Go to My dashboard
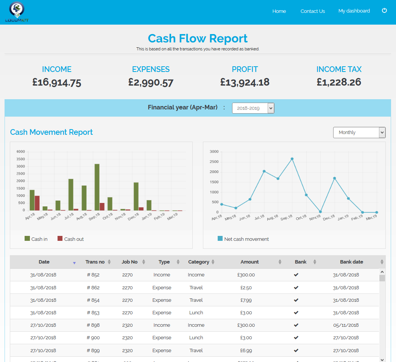This screenshot has height=362, width=396. (x=354, y=11)
